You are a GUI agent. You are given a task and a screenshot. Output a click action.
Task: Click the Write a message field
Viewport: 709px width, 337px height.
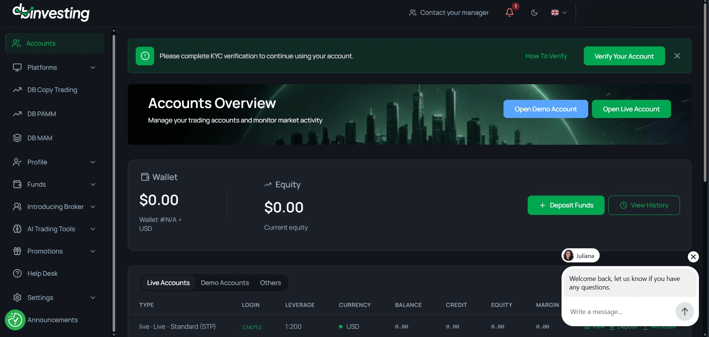click(x=621, y=312)
